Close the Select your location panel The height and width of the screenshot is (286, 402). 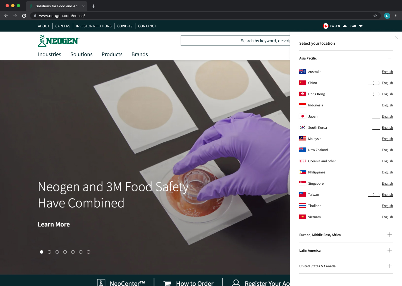pyautogui.click(x=396, y=37)
